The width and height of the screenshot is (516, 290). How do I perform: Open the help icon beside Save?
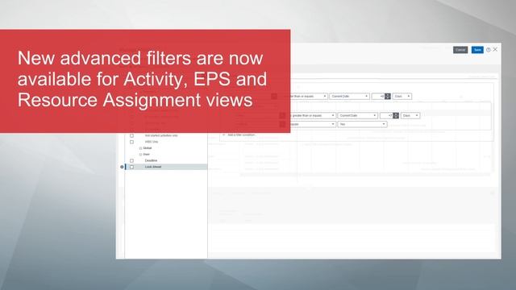(x=489, y=50)
